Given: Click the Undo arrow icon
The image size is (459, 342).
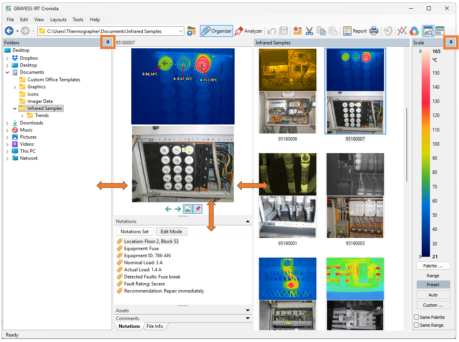Looking at the screenshot, I should click(272, 31).
